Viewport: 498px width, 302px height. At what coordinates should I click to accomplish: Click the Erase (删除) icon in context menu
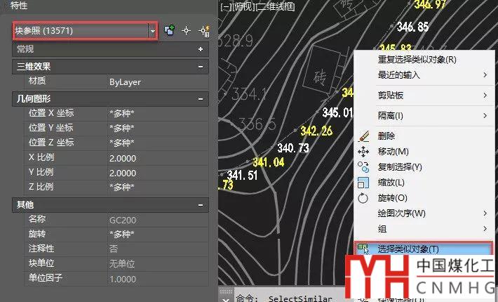click(x=363, y=136)
